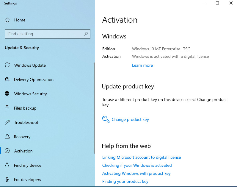Click the Files backup arrow icon
237x187 pixels.
7,108
